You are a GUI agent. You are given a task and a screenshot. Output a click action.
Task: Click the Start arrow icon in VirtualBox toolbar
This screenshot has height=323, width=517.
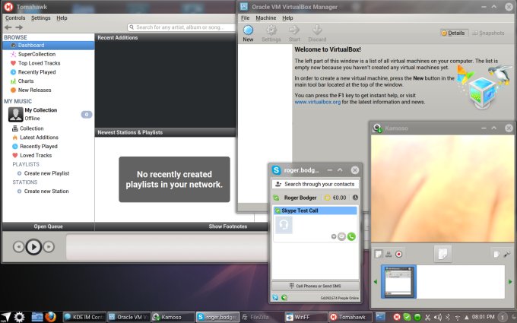click(x=293, y=30)
